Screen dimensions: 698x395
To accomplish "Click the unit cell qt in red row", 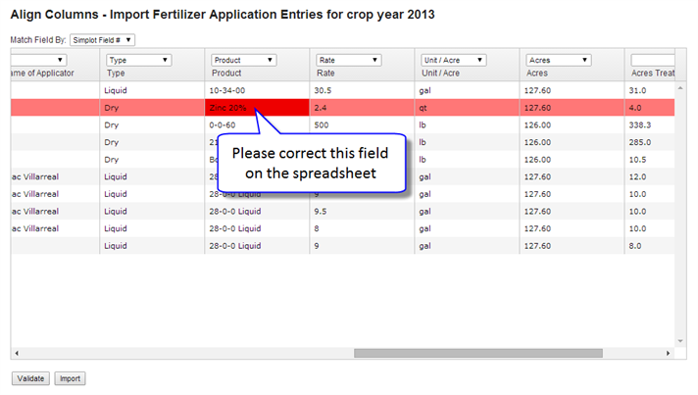I will tap(467, 108).
